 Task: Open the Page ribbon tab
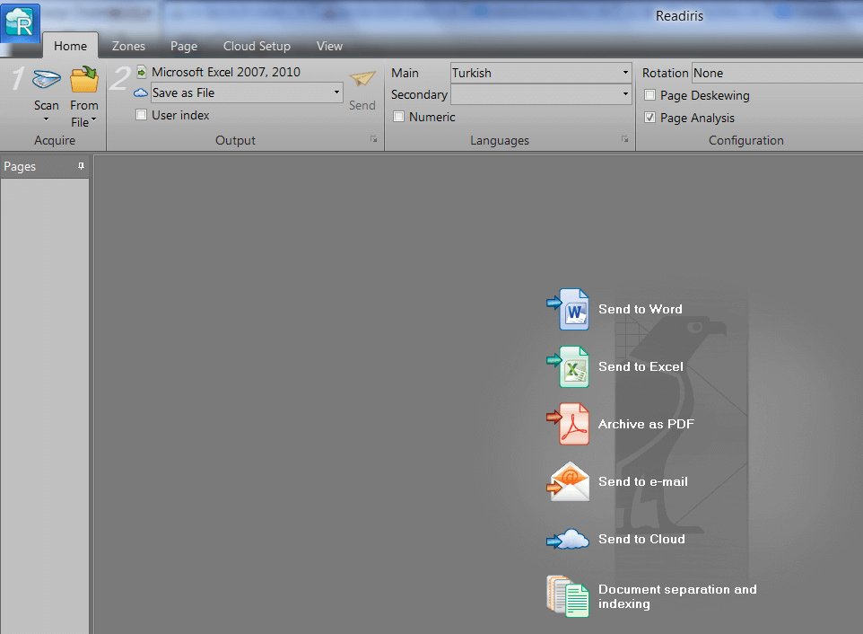[x=184, y=46]
